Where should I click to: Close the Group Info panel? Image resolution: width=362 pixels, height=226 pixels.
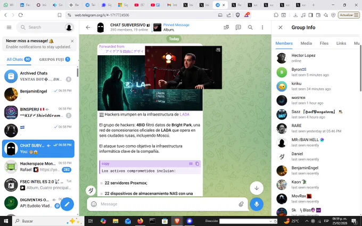(281, 27)
